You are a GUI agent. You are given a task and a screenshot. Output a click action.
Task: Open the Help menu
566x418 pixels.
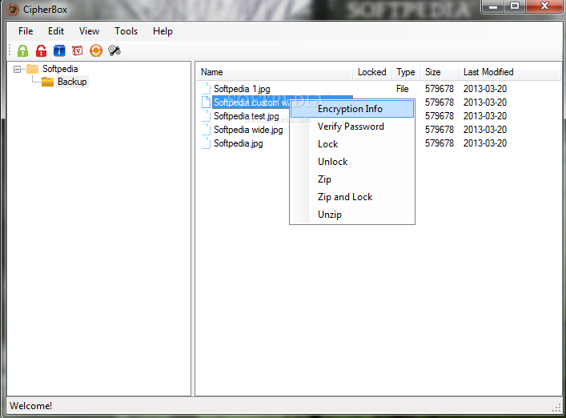coord(163,31)
